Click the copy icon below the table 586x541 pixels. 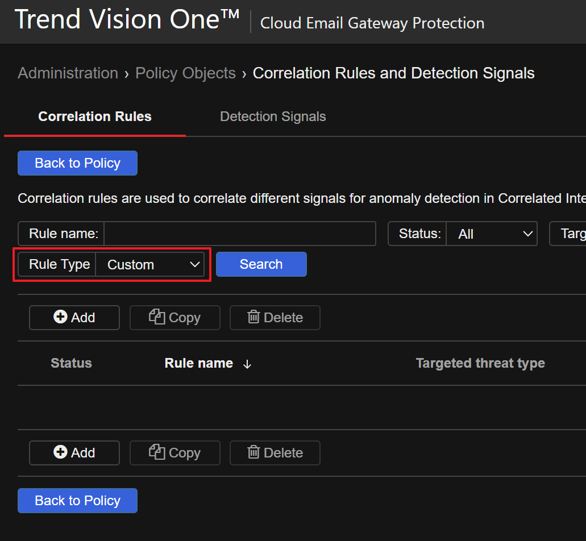click(157, 452)
